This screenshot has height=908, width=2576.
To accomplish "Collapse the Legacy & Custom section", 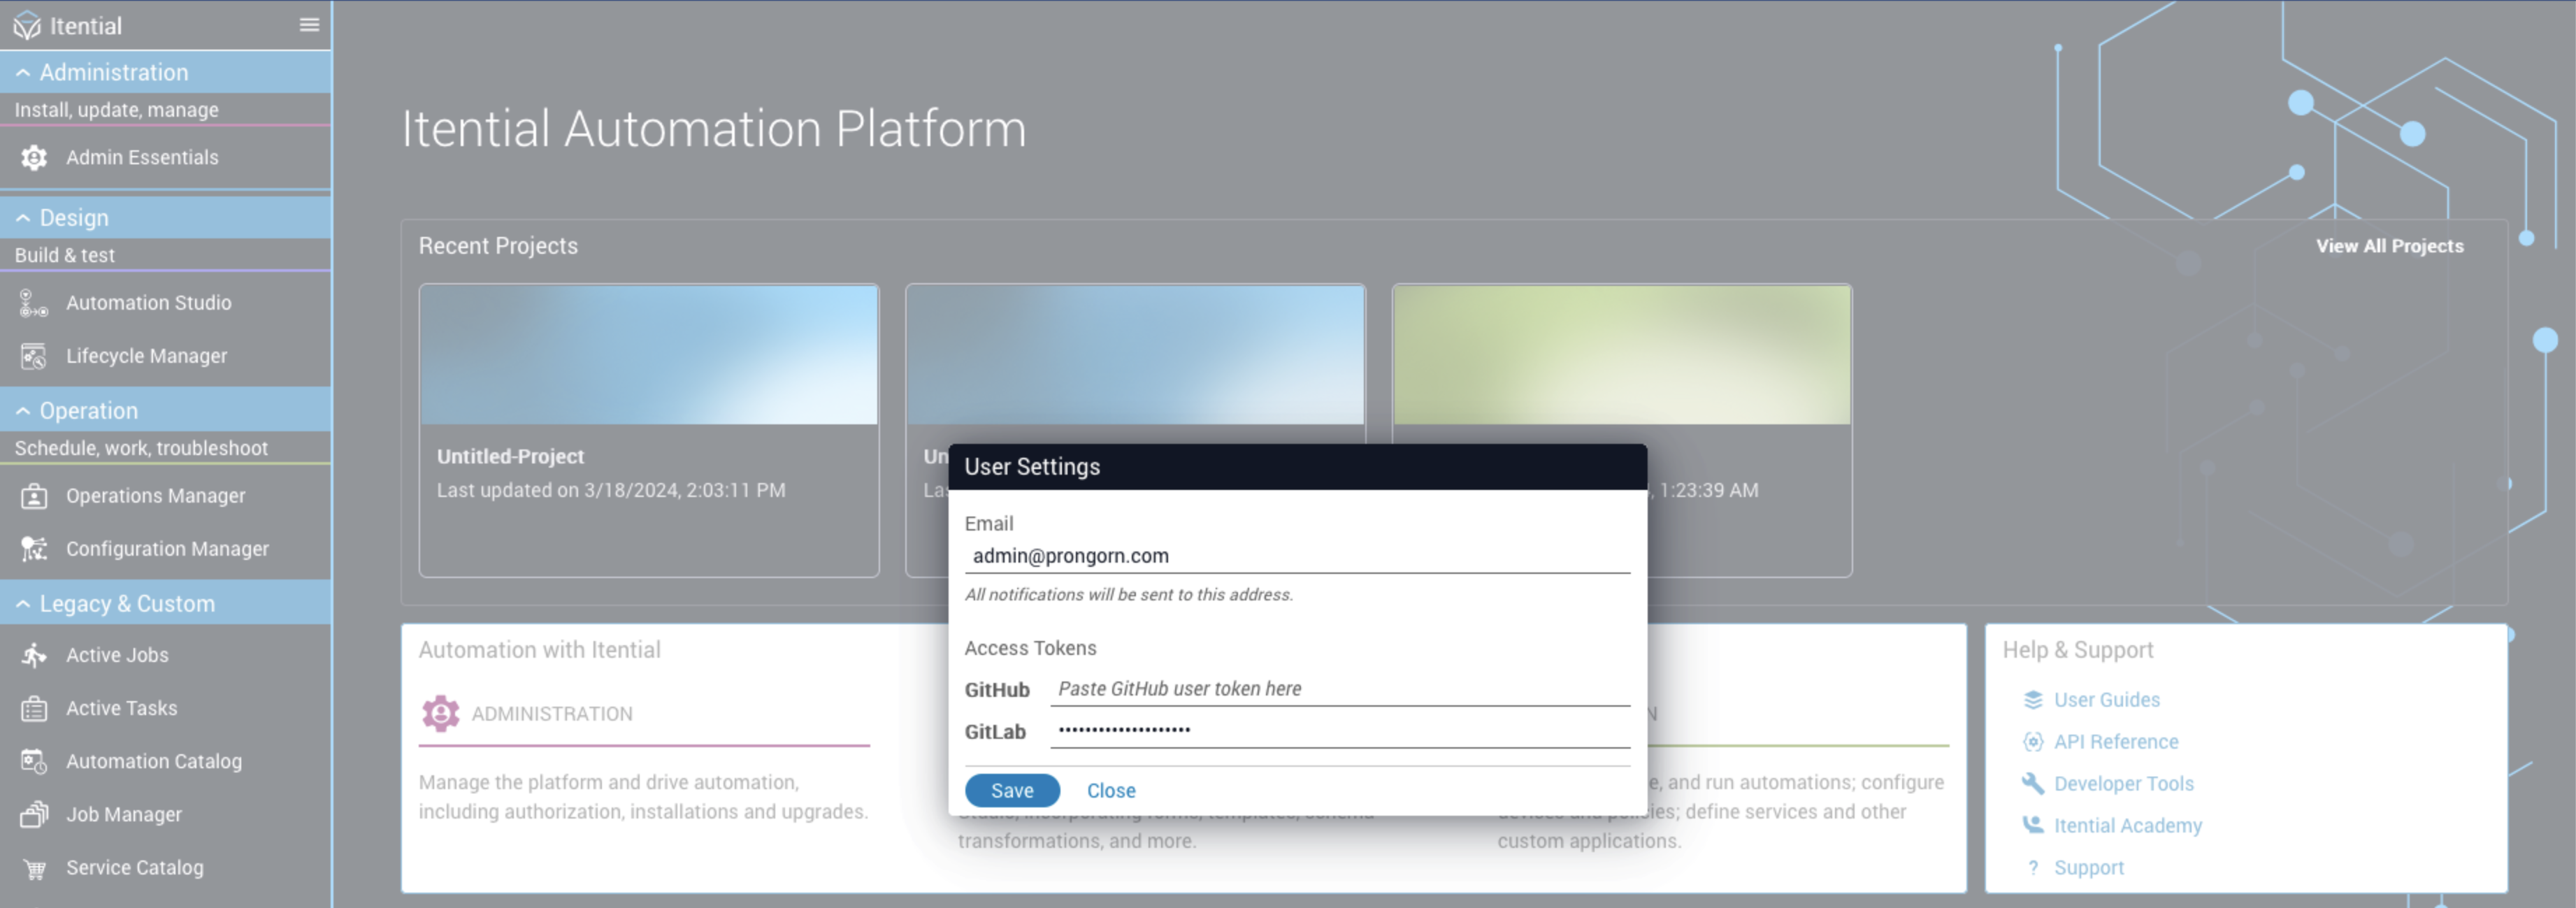I will pyautogui.click(x=23, y=604).
